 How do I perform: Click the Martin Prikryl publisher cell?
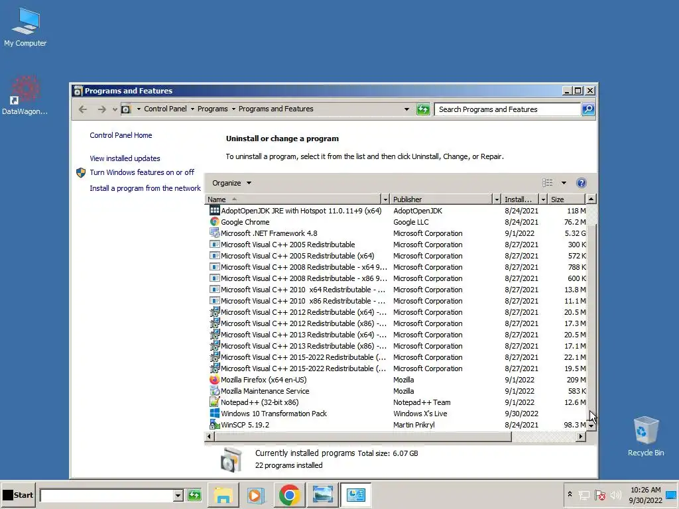point(414,425)
